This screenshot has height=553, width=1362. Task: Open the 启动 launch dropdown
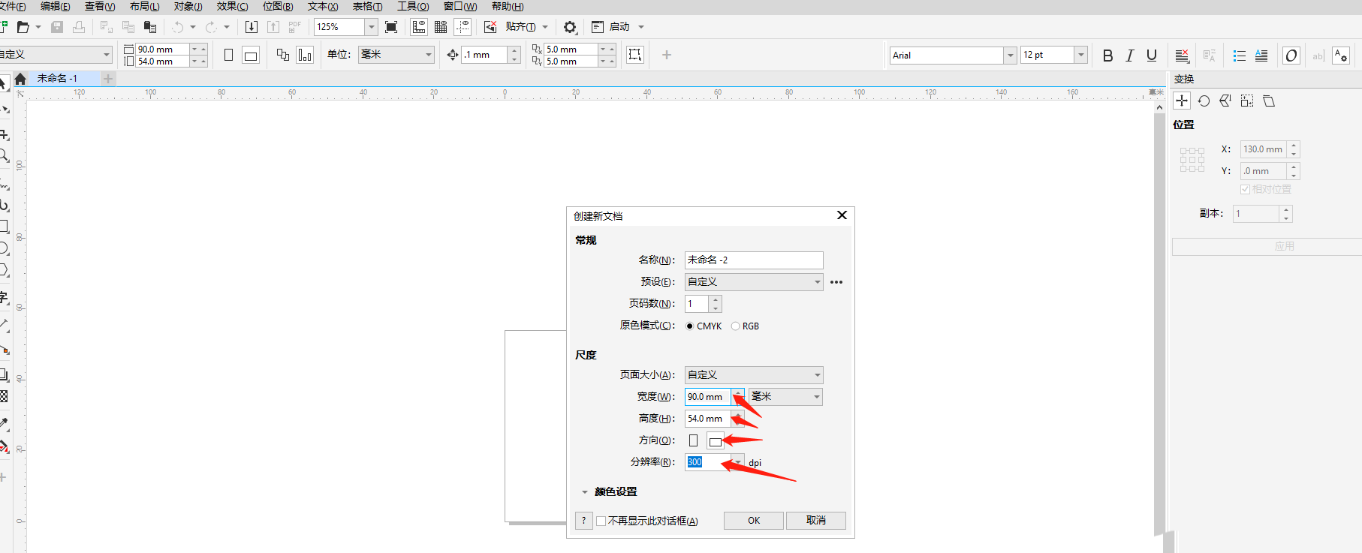pyautogui.click(x=641, y=27)
